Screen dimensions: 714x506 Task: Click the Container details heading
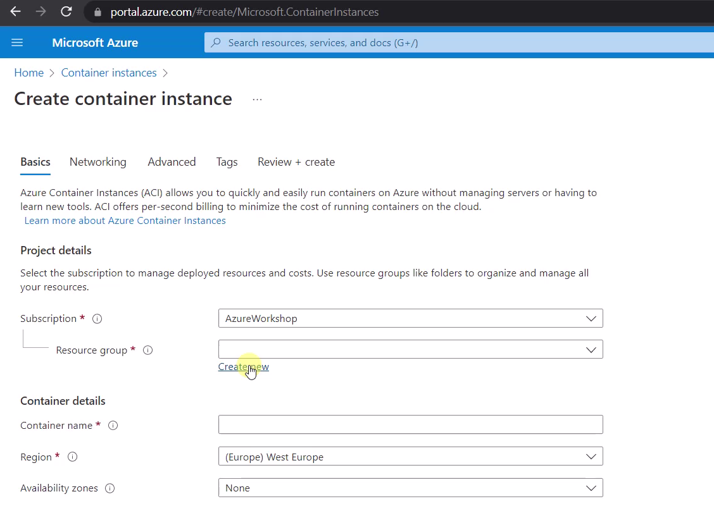[x=63, y=401]
